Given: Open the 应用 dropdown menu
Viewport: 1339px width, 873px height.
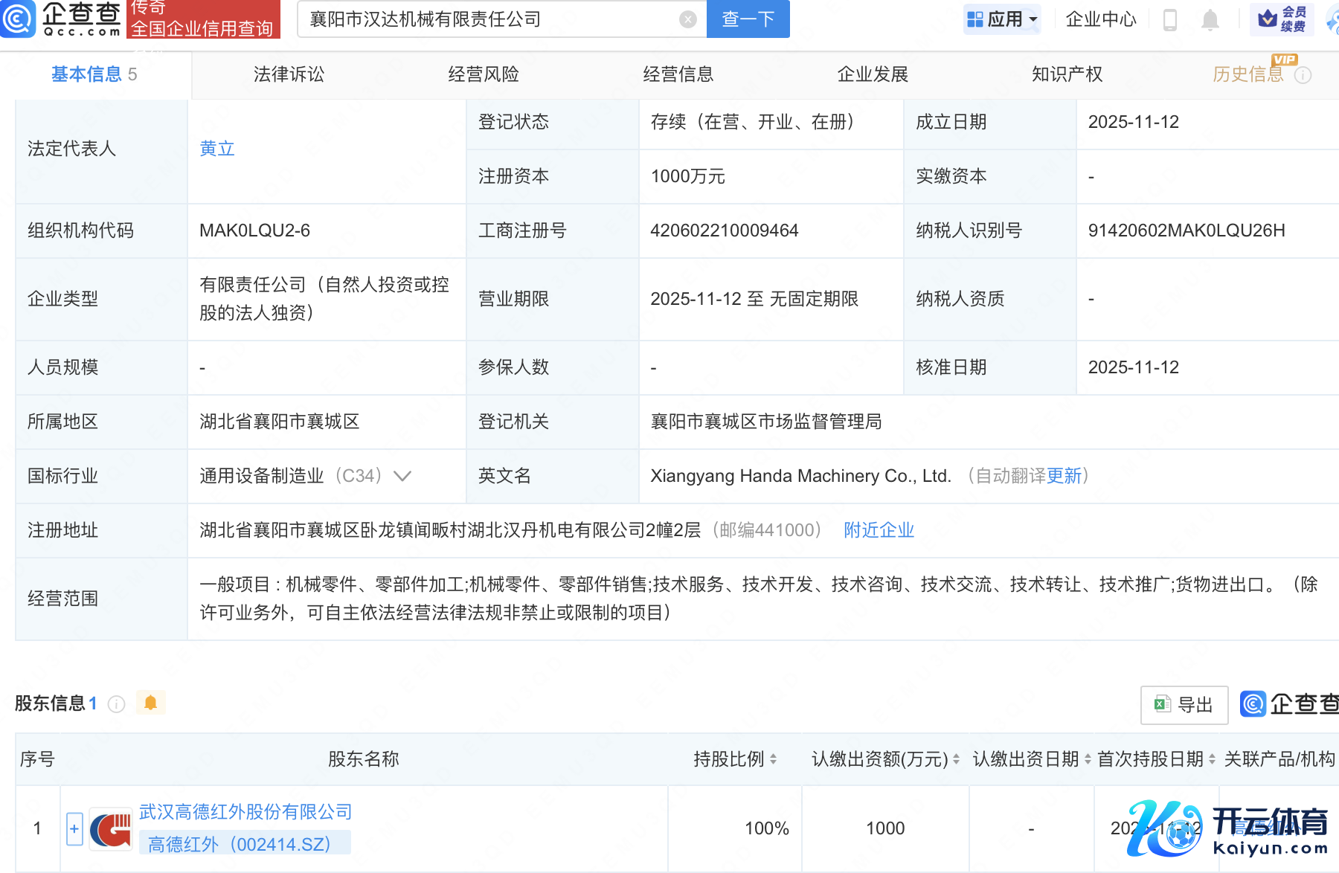Looking at the screenshot, I should tap(1001, 19).
